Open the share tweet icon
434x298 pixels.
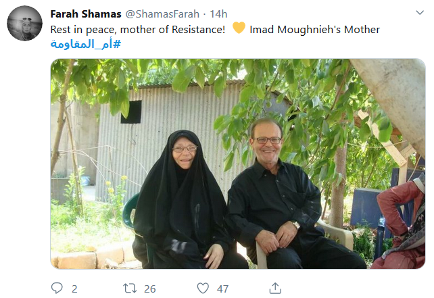275,288
